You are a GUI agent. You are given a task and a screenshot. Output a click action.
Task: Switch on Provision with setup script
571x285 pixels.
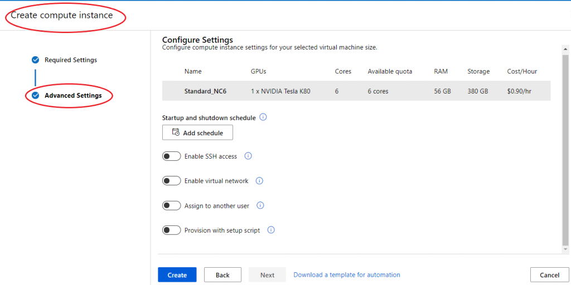[171, 230]
